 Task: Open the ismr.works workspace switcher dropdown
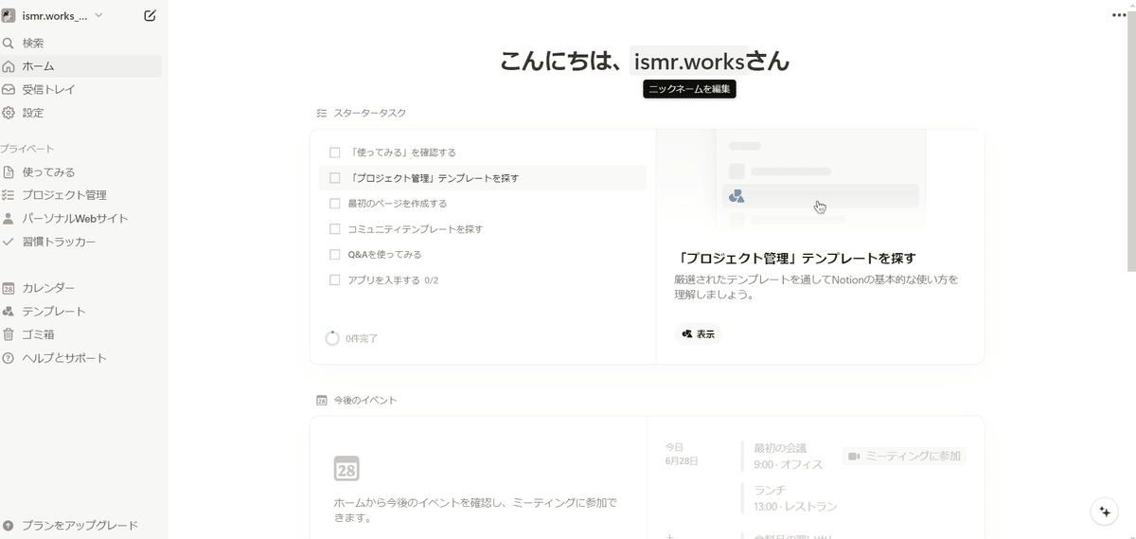coord(53,16)
